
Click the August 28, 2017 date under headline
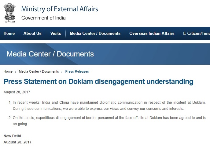click(x=17, y=92)
